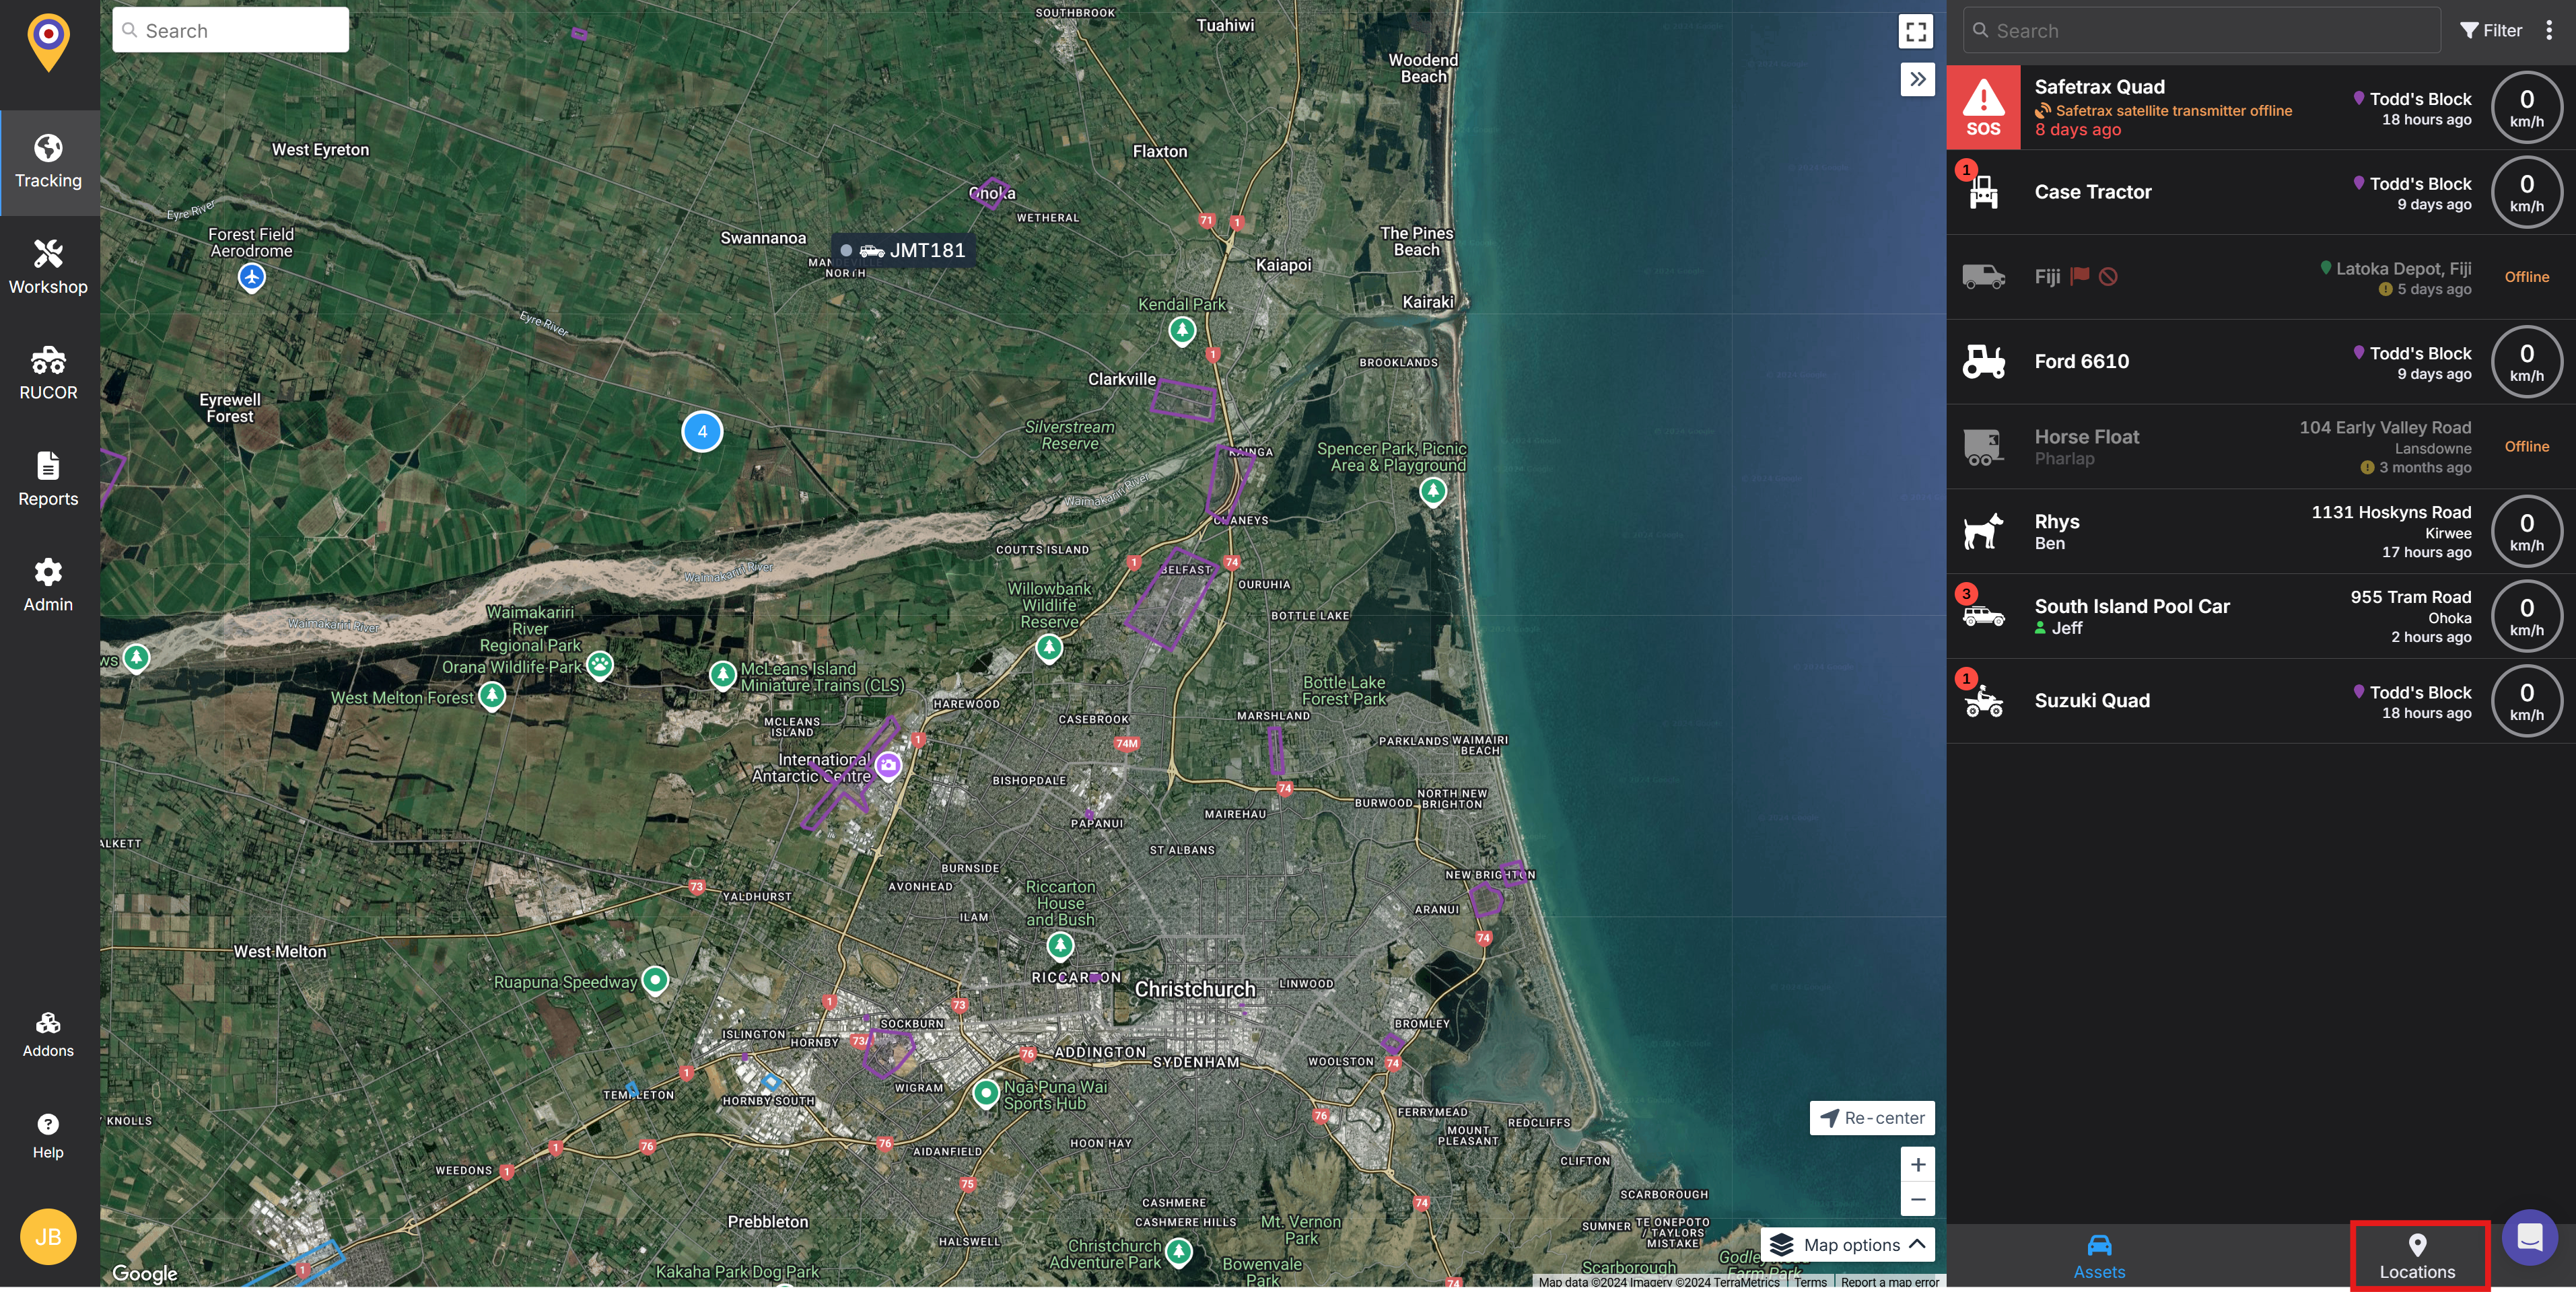Screen dimensions: 2576x1292
Task: Select the Horse Float trailer icon
Action: (x=1983, y=446)
